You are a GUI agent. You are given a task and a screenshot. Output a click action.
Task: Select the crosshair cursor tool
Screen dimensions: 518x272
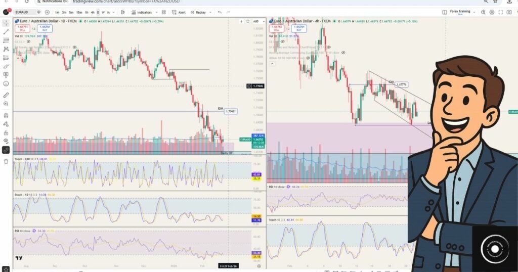click(6, 23)
